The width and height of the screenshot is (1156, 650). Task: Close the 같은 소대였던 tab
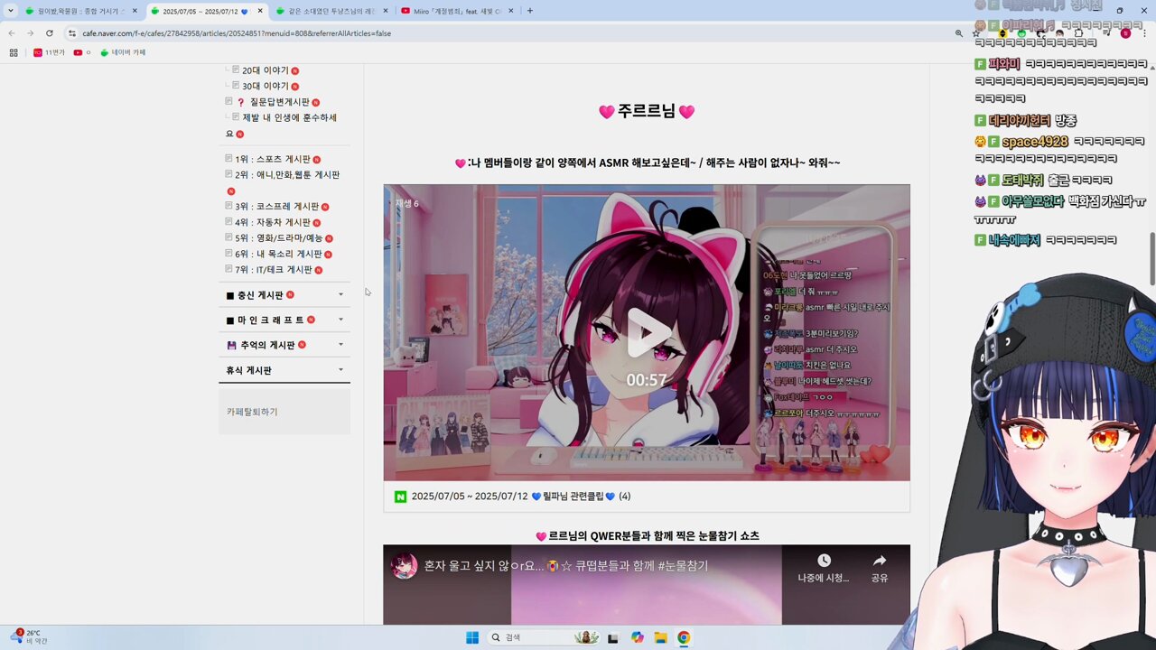pyautogui.click(x=386, y=11)
